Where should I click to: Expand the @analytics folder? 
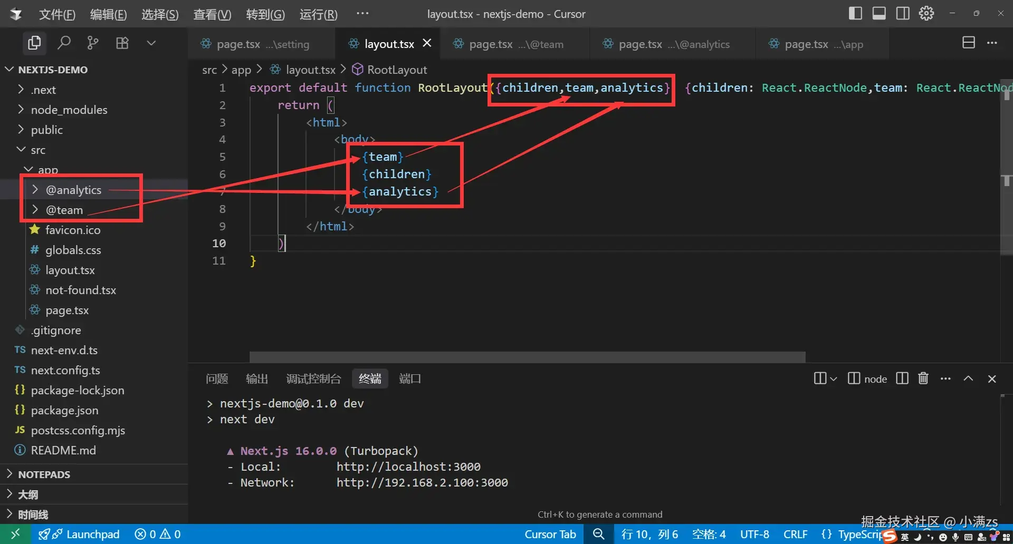click(73, 190)
